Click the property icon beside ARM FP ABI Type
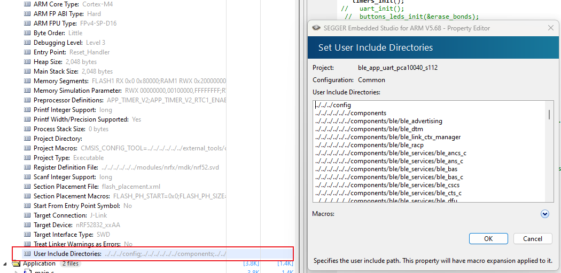This screenshot has width=561, height=273. coord(27,14)
